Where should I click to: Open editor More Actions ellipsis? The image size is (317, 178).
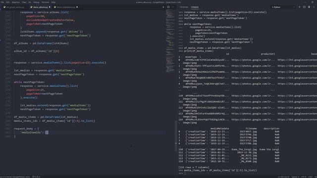click(173, 7)
